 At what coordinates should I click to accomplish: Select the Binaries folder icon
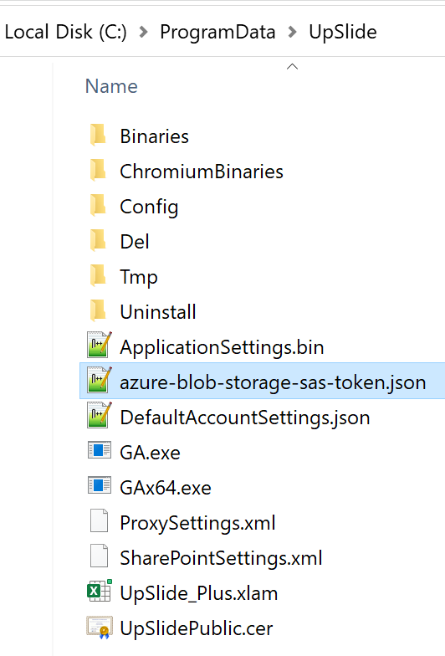pos(99,136)
